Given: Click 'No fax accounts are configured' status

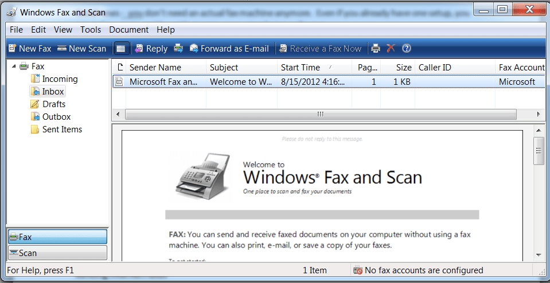Looking at the screenshot, I should tap(424, 270).
